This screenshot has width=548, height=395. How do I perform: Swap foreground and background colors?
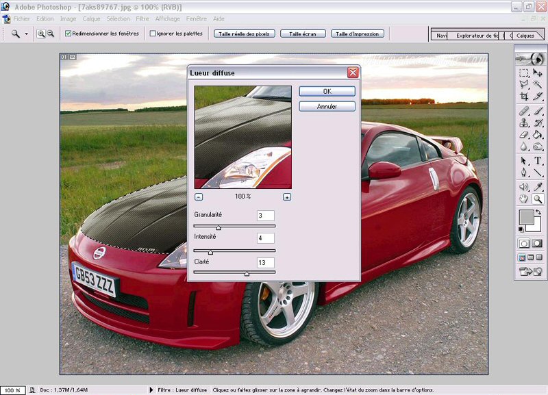click(538, 212)
